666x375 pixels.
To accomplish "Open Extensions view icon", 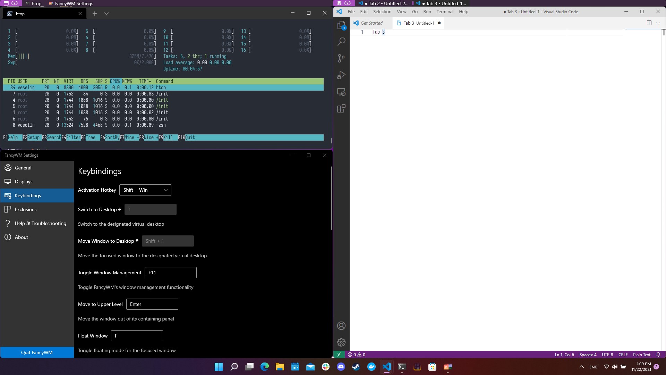I will point(341,109).
